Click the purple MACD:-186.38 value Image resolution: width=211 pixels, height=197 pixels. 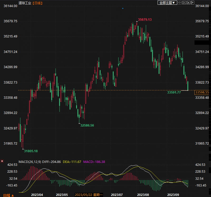(94, 162)
